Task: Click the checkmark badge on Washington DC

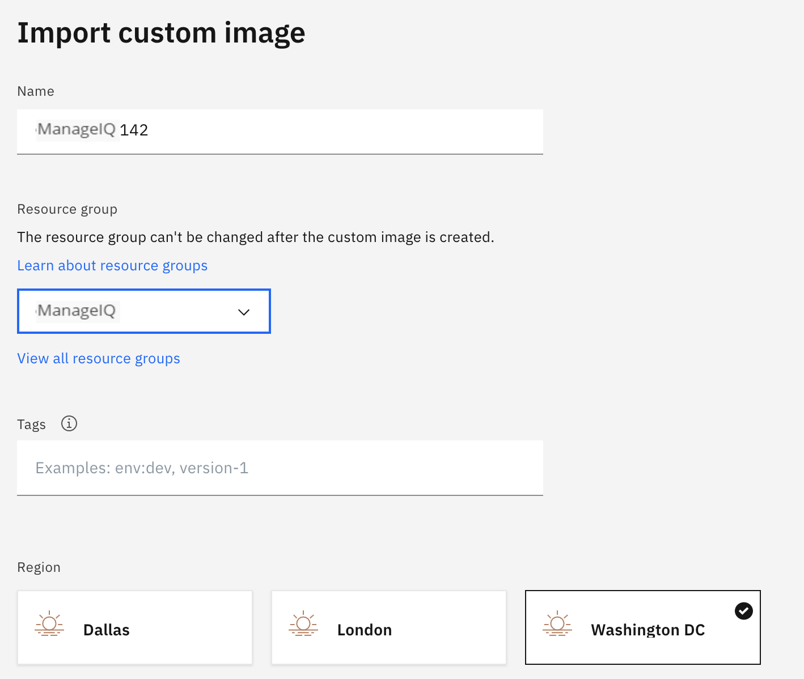Action: [x=743, y=610]
